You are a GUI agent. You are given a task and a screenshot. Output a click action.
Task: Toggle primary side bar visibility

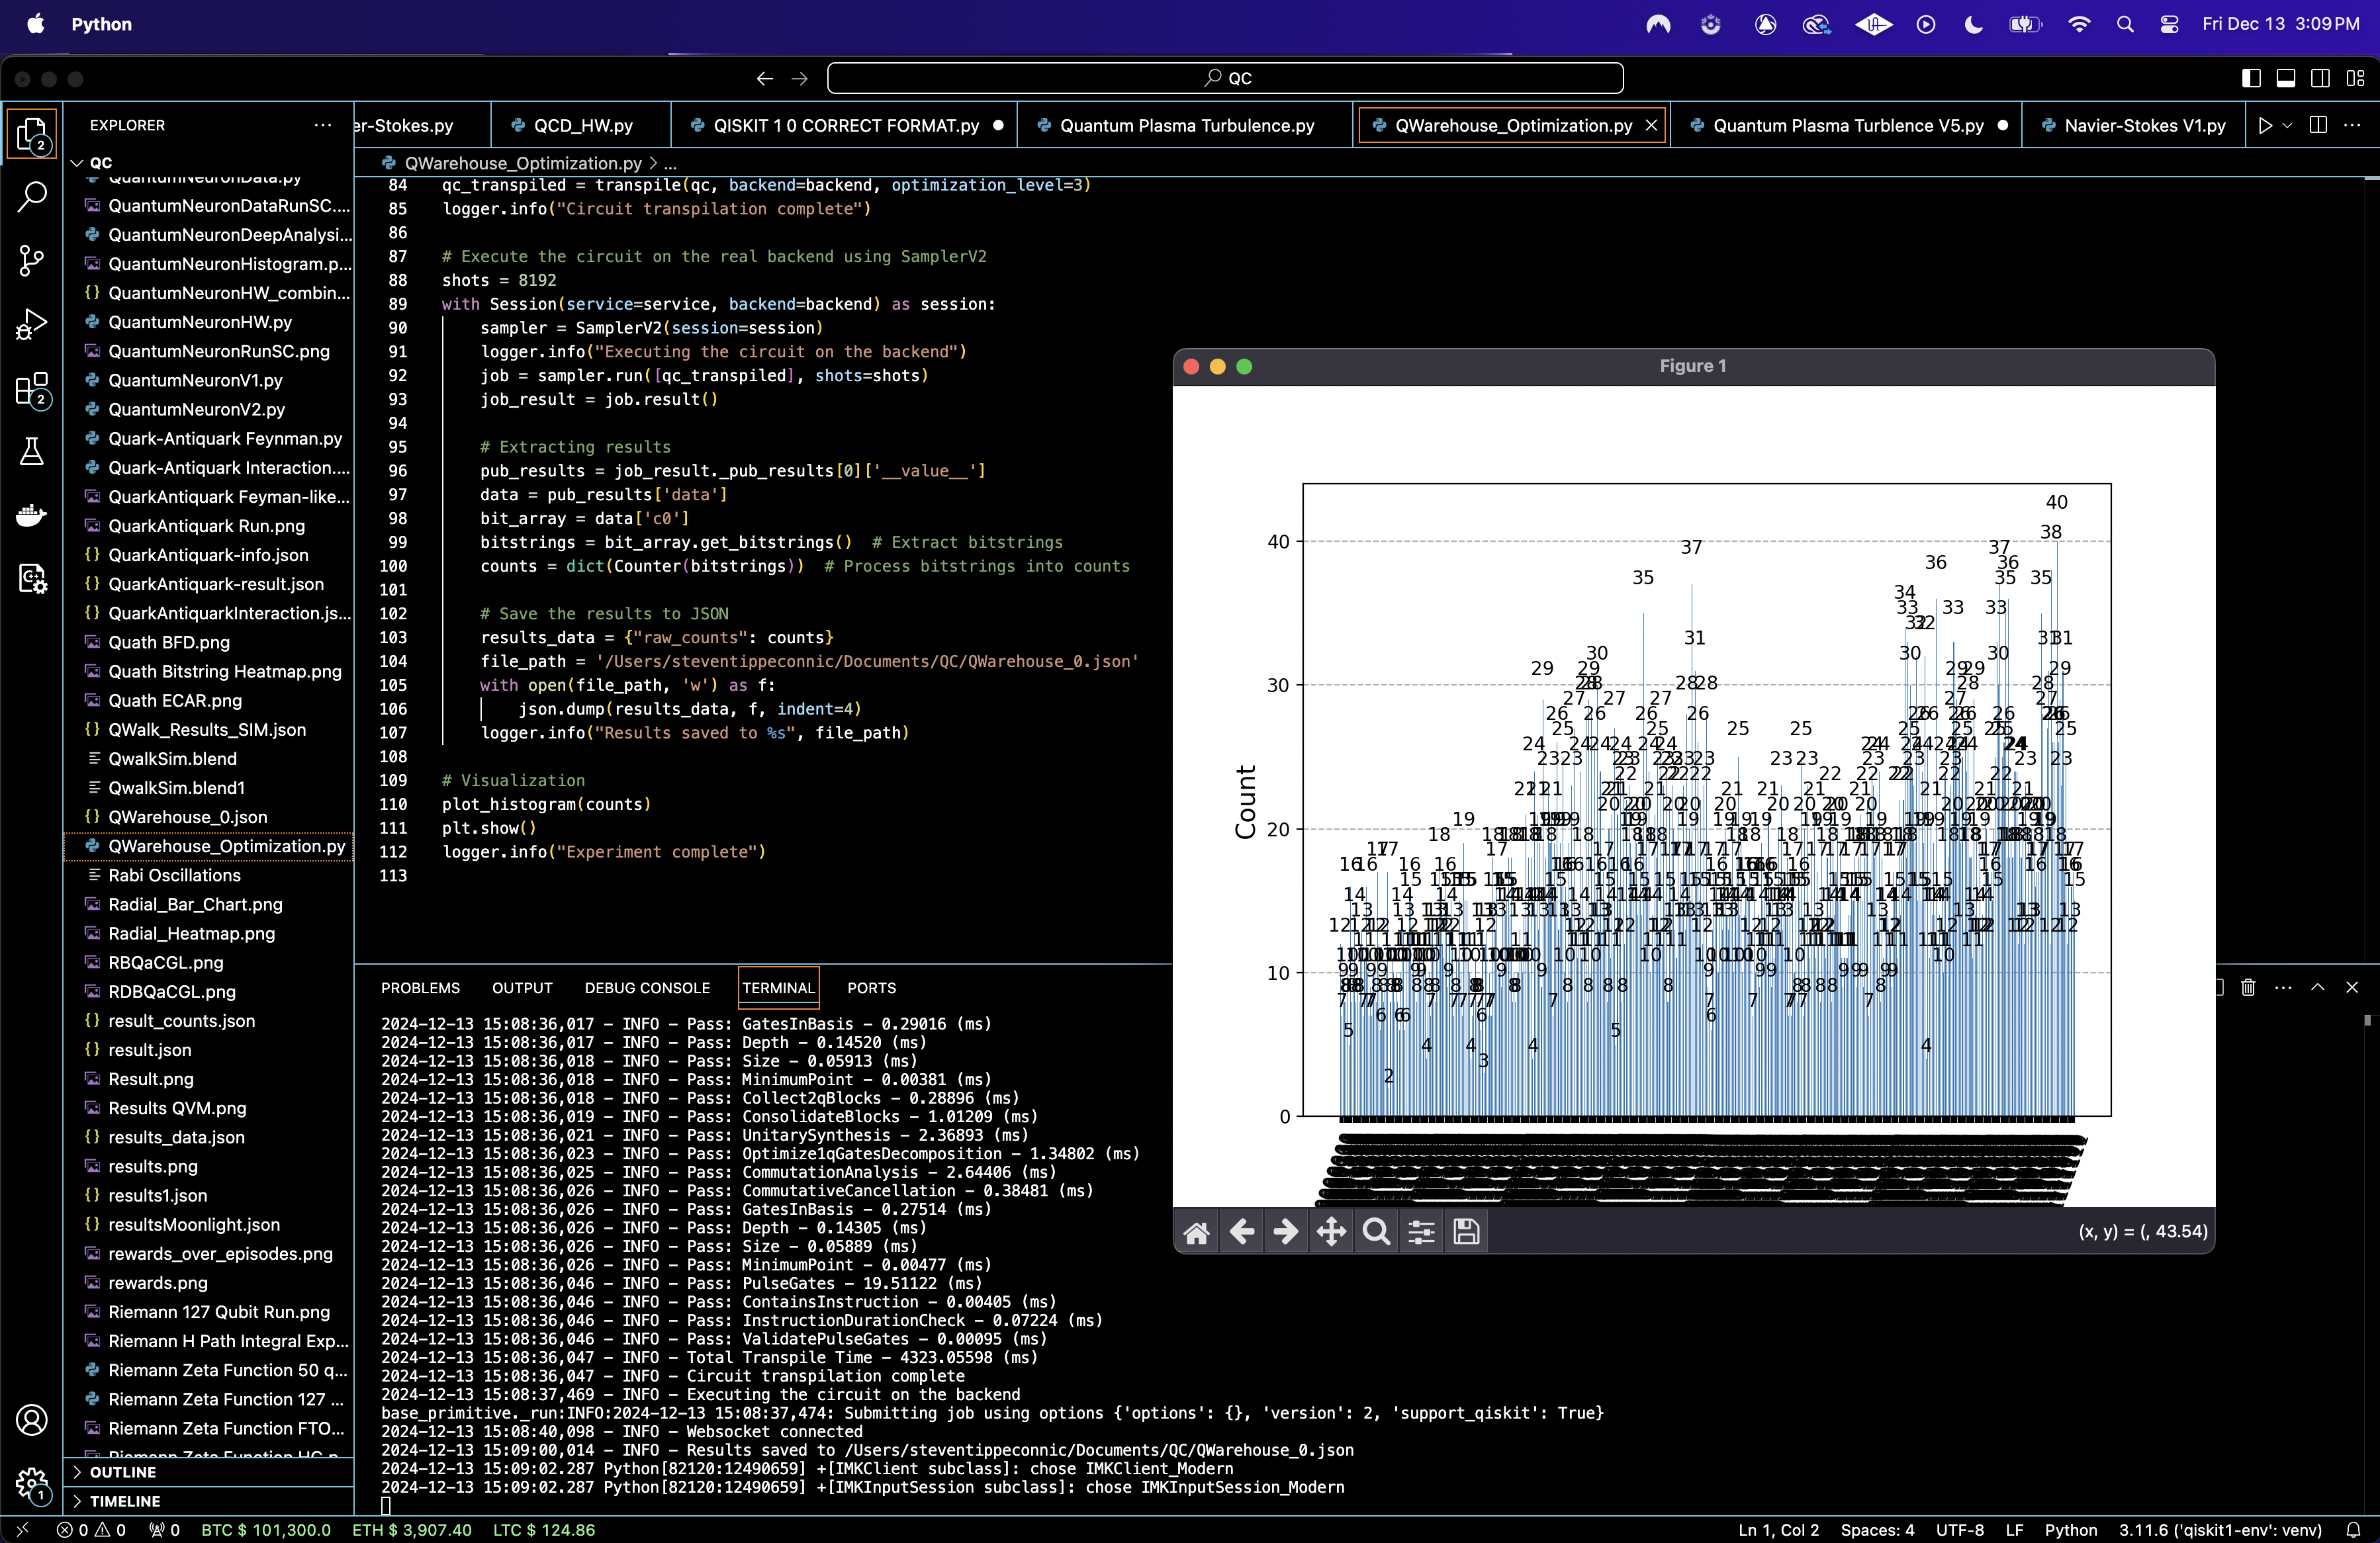(2251, 78)
